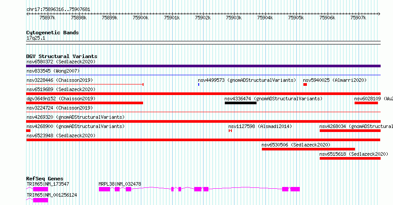Open the nsv6530506 (Sedlazeck2020) variant label
Viewport: 393px width, 205px height.
coord(296,145)
